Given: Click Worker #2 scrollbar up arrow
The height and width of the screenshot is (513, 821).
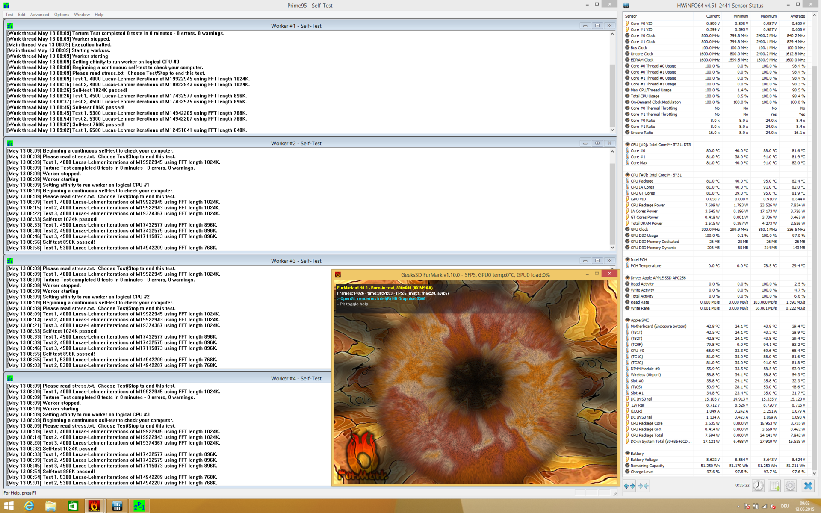Looking at the screenshot, I should pos(612,151).
